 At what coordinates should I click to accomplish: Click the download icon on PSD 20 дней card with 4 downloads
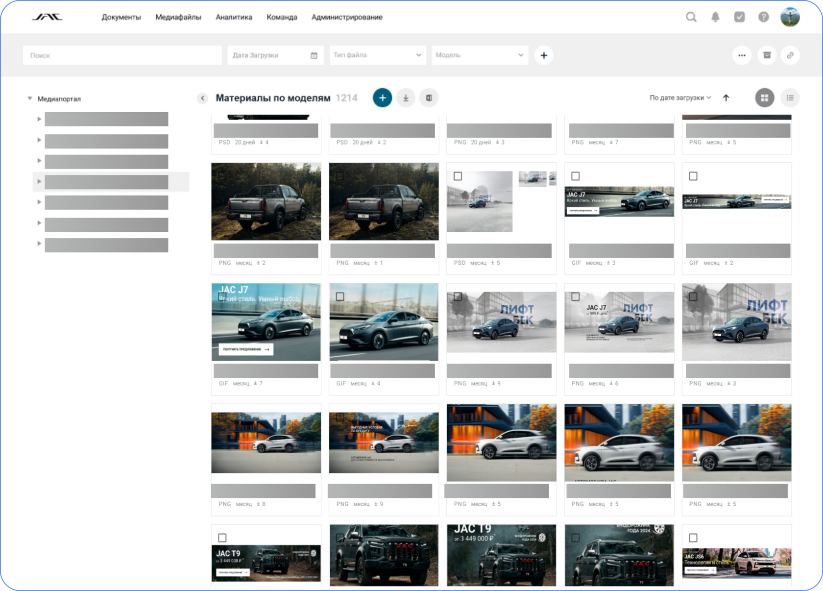point(261,143)
